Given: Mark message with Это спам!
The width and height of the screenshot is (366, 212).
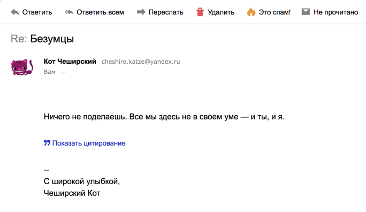Looking at the screenshot, I should coord(274,12).
